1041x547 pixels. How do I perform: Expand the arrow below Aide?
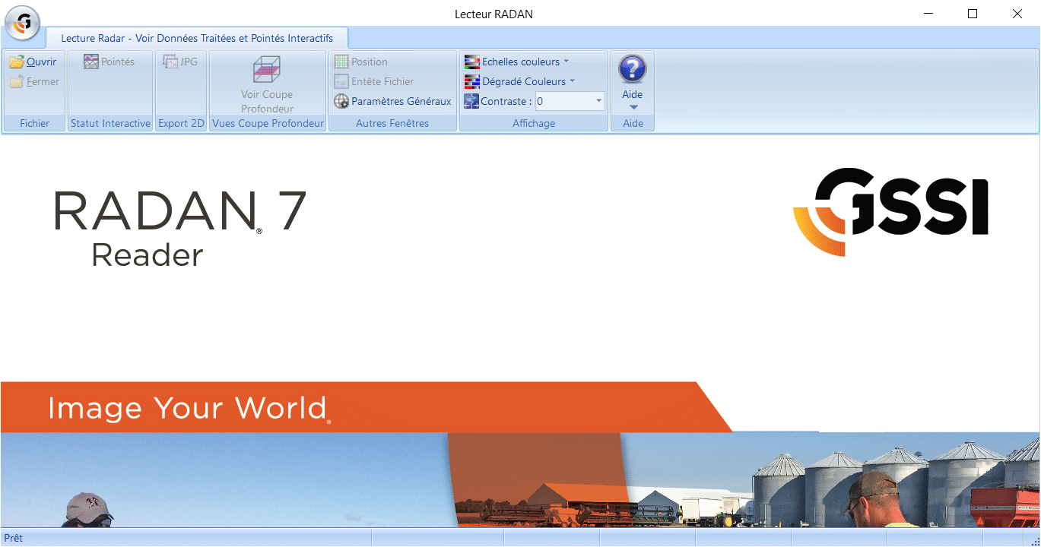(x=633, y=108)
